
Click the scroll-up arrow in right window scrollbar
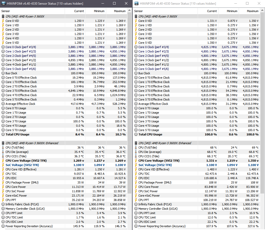pos(262,11)
